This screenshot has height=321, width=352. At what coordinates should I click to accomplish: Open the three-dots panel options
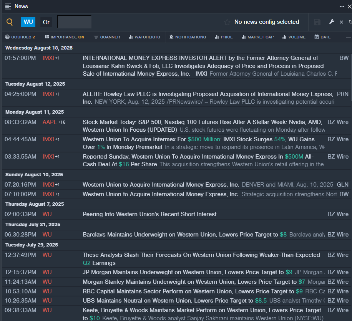tap(342, 7)
